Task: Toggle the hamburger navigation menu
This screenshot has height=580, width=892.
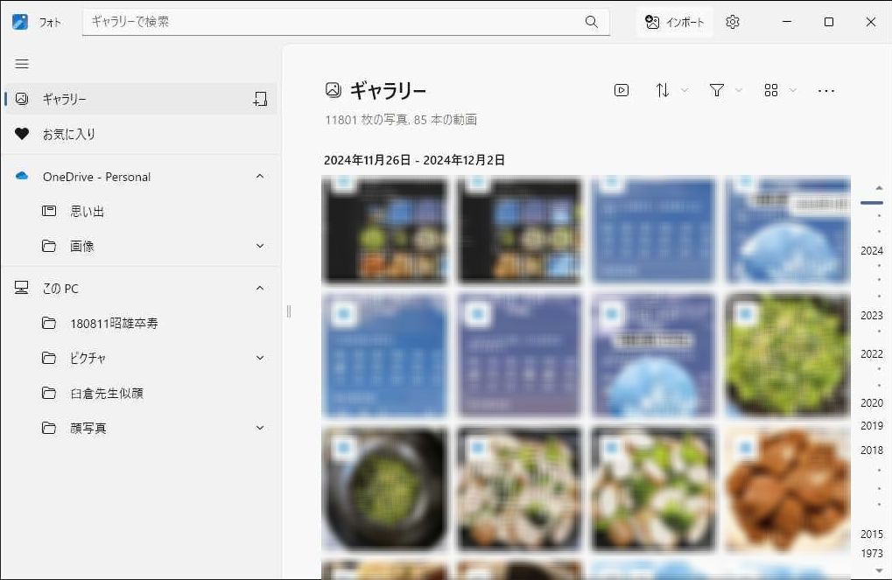Action: click(22, 64)
